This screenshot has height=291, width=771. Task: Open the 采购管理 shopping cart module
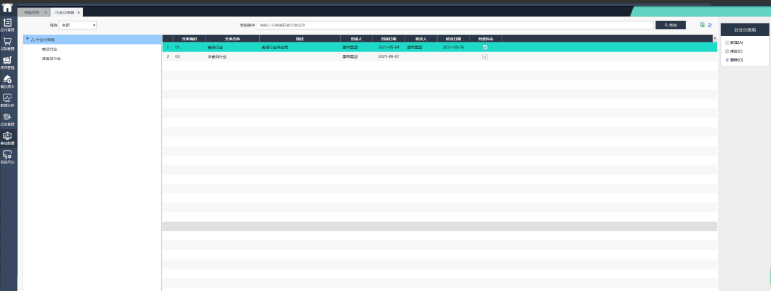point(8,43)
